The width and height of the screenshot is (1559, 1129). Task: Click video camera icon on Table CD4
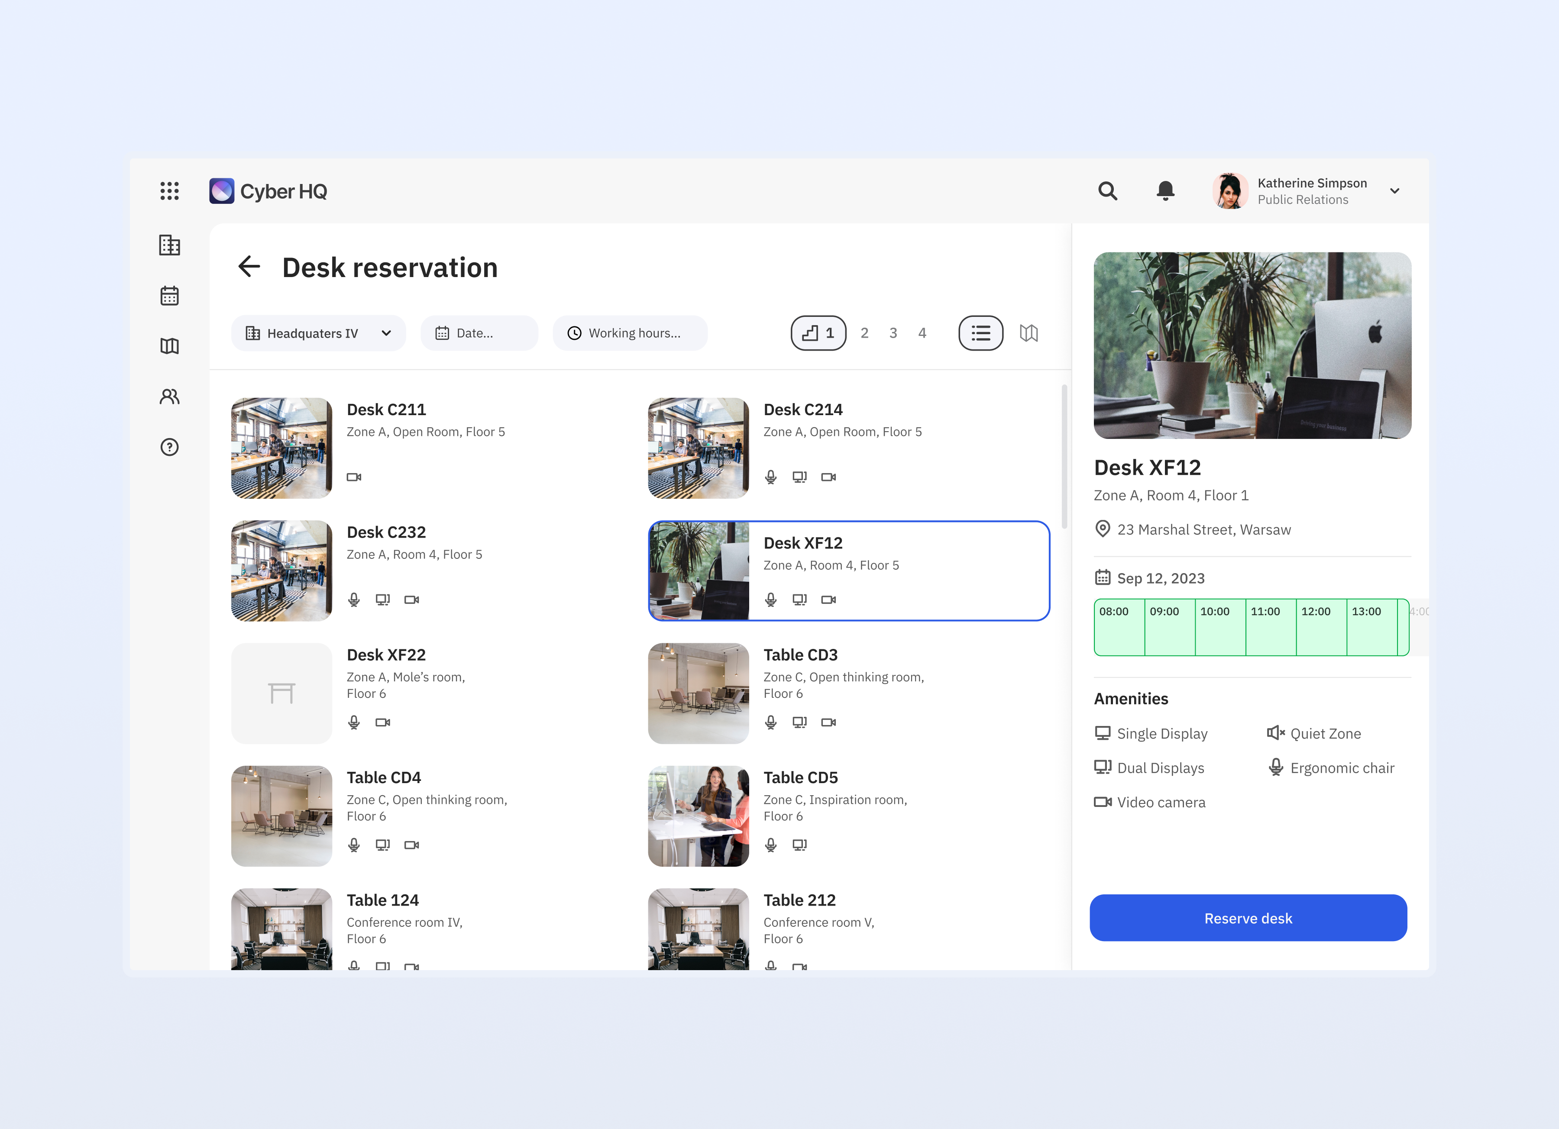(x=412, y=845)
